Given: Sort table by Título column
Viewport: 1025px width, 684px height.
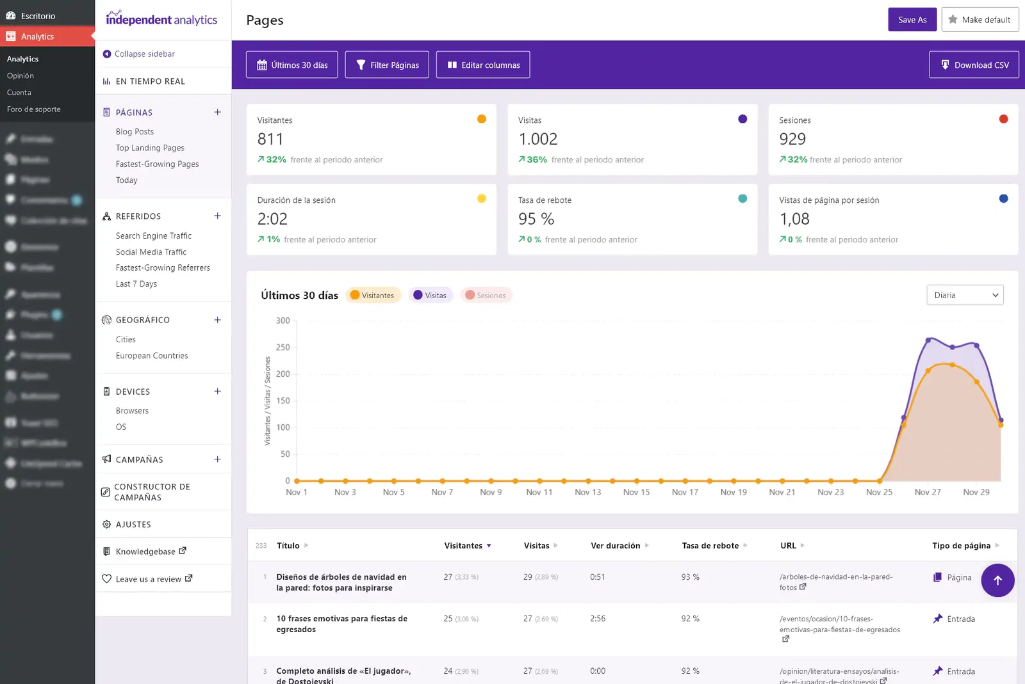Looking at the screenshot, I should [x=292, y=546].
